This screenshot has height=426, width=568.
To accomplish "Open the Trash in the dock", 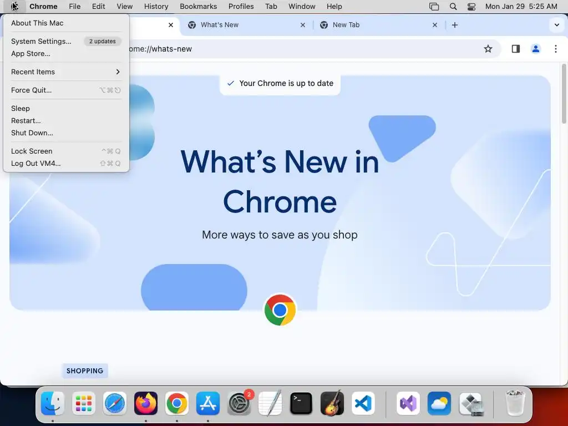I will 515,403.
